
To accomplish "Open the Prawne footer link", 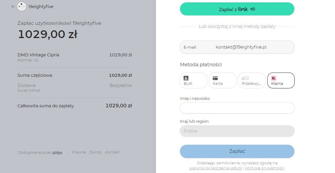I will 79,152.
